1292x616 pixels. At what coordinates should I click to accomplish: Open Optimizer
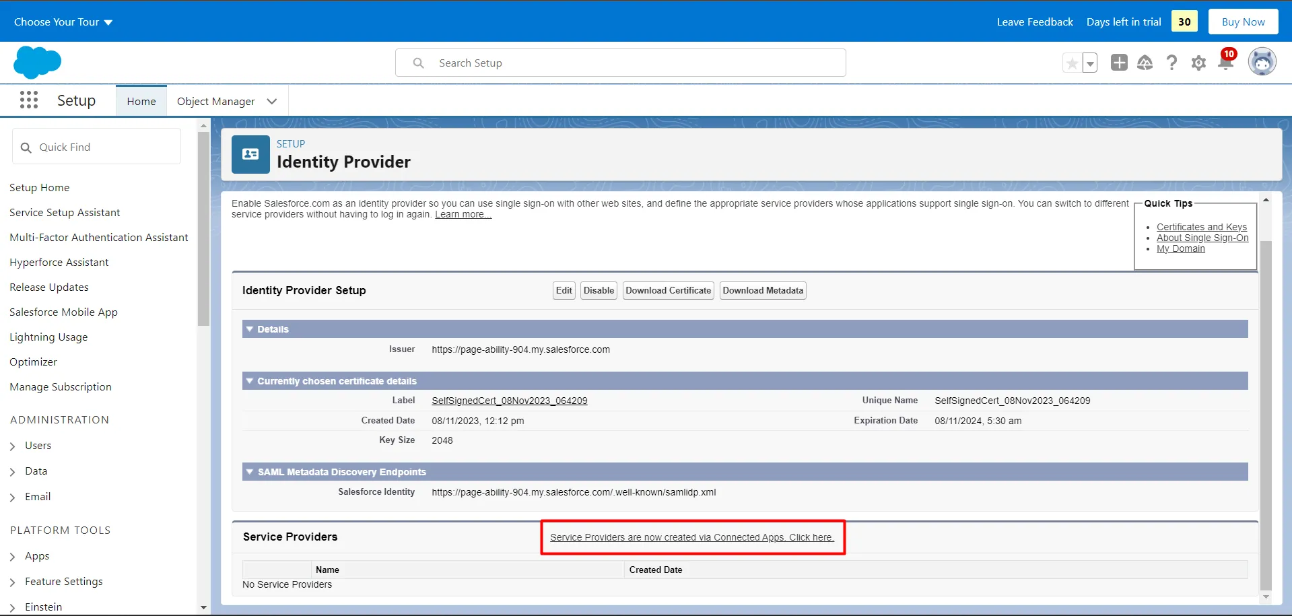click(34, 362)
